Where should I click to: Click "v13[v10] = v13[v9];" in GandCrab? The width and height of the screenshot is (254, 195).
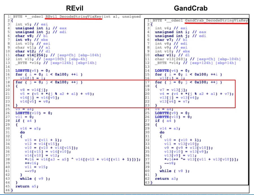click(x=186, y=152)
